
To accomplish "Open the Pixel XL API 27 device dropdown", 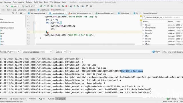I will (x=30, y=6).
